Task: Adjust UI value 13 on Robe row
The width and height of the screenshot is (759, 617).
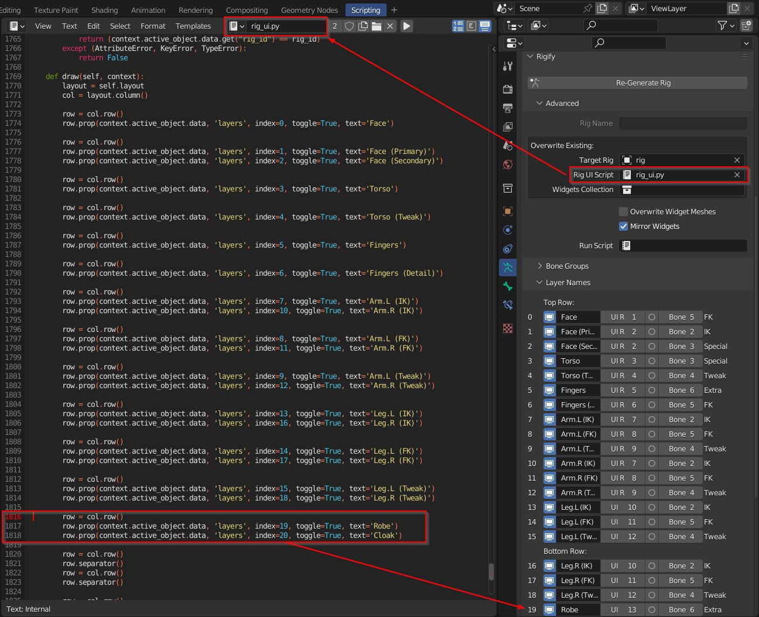Action: pyautogui.click(x=623, y=609)
